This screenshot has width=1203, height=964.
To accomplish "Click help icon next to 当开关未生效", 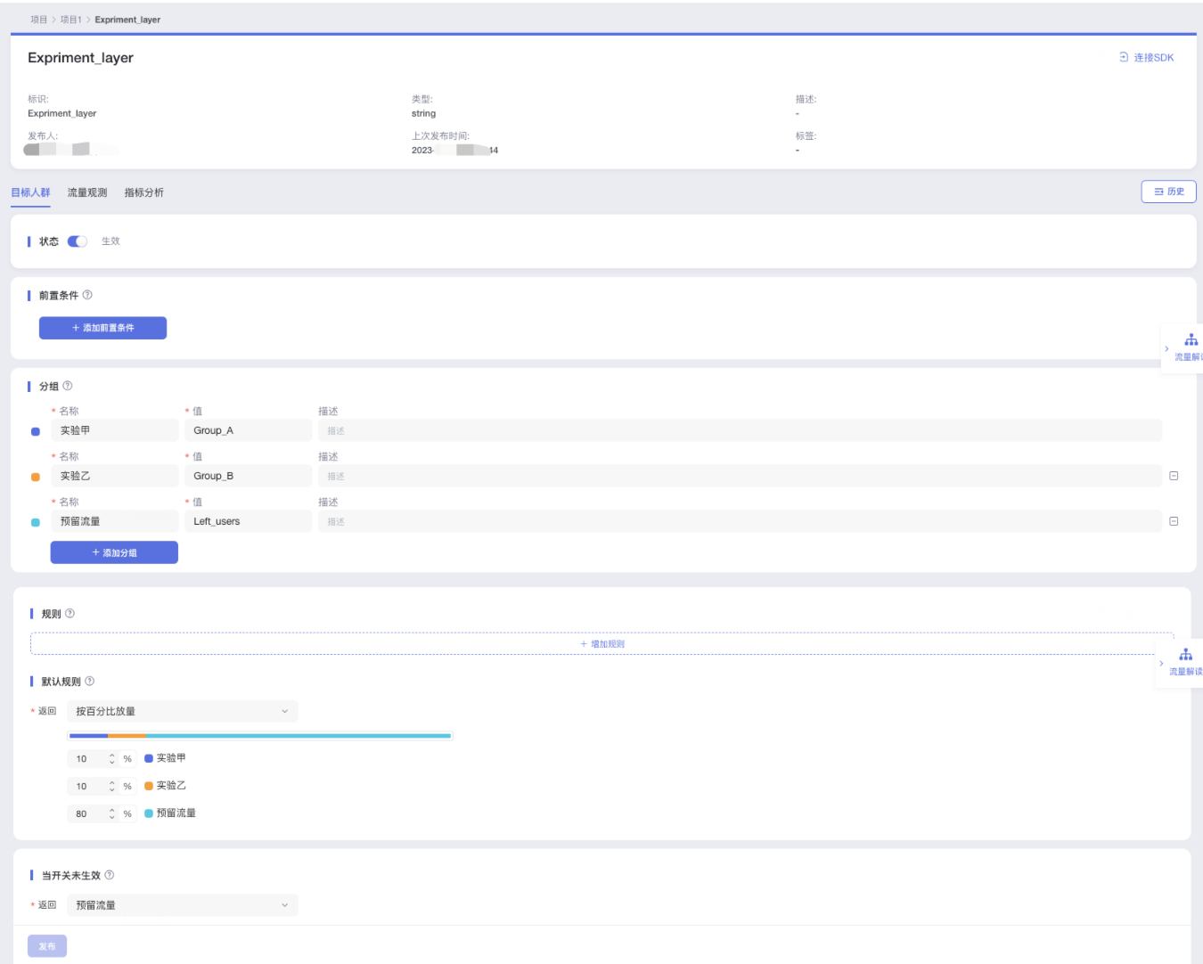I will pos(109,875).
